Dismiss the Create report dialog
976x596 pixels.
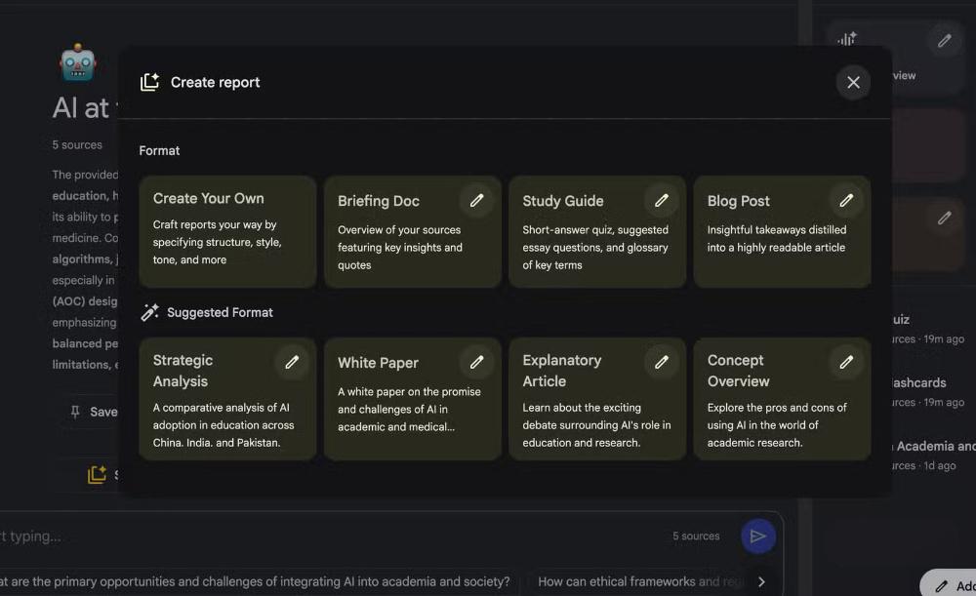coord(853,82)
